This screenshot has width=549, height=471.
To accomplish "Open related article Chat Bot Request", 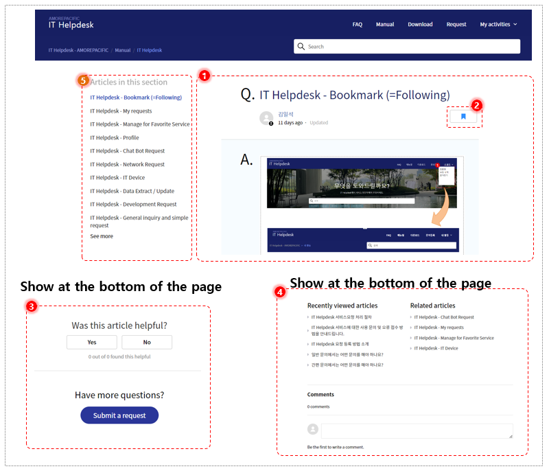I will (x=443, y=317).
